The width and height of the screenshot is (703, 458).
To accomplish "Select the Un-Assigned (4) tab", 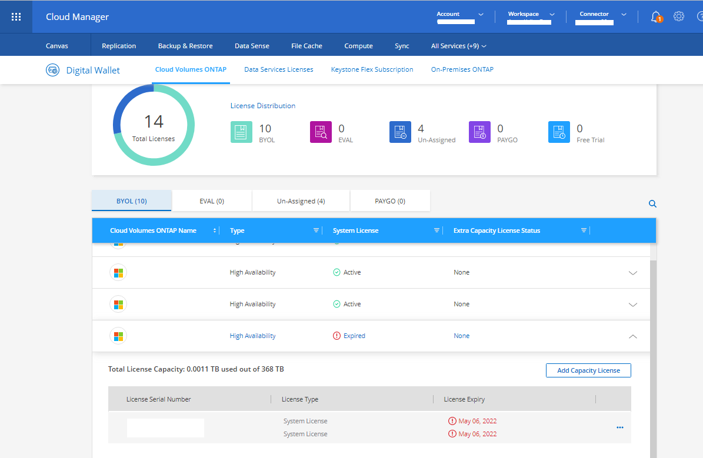I will coord(301,201).
